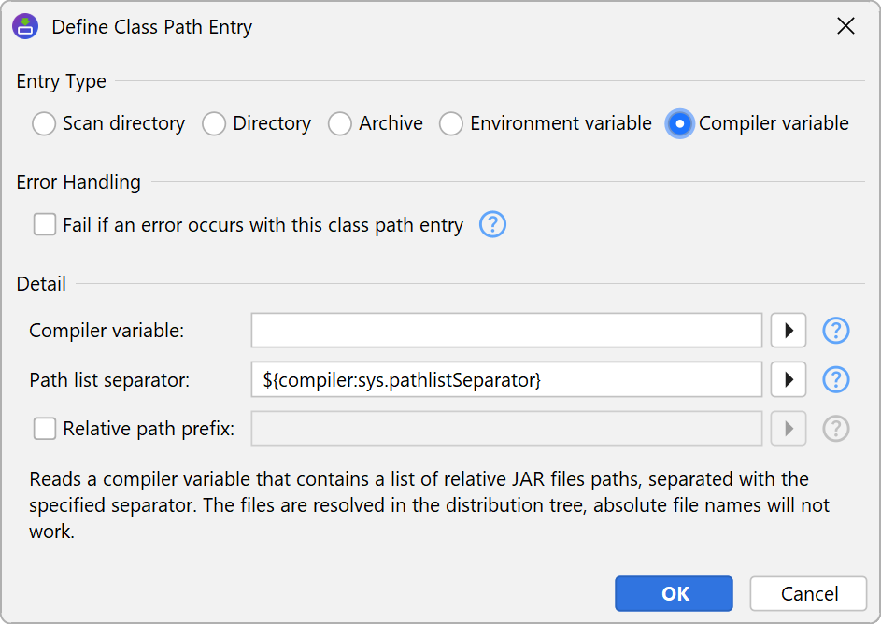Open variable chooser arrow for Compiler variable
This screenshot has width=881, height=624.
(x=789, y=330)
